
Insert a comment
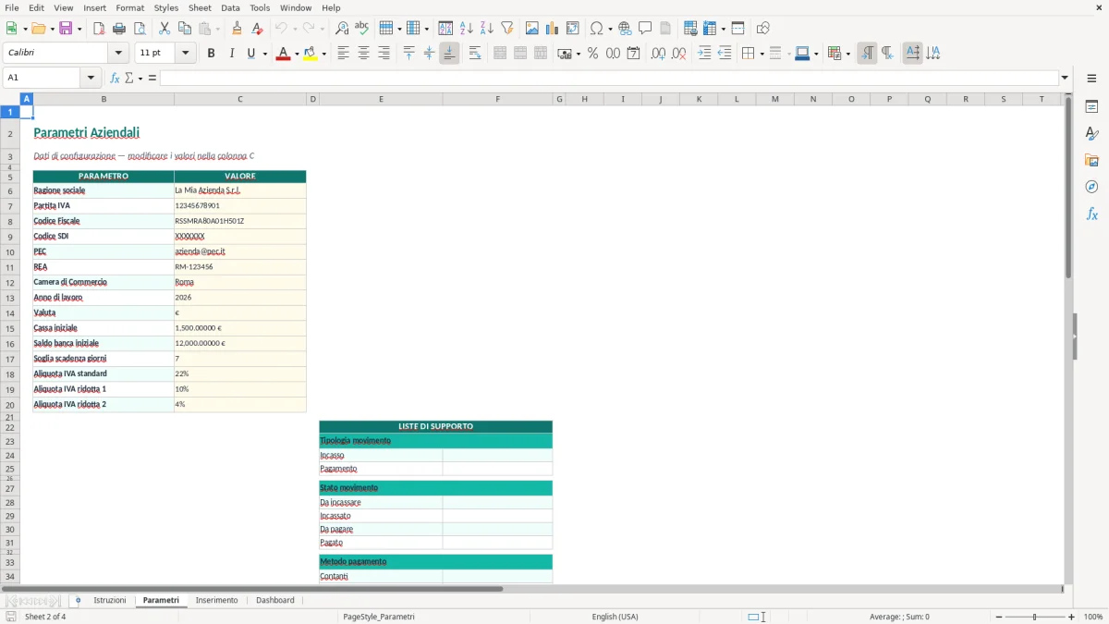pos(646,29)
